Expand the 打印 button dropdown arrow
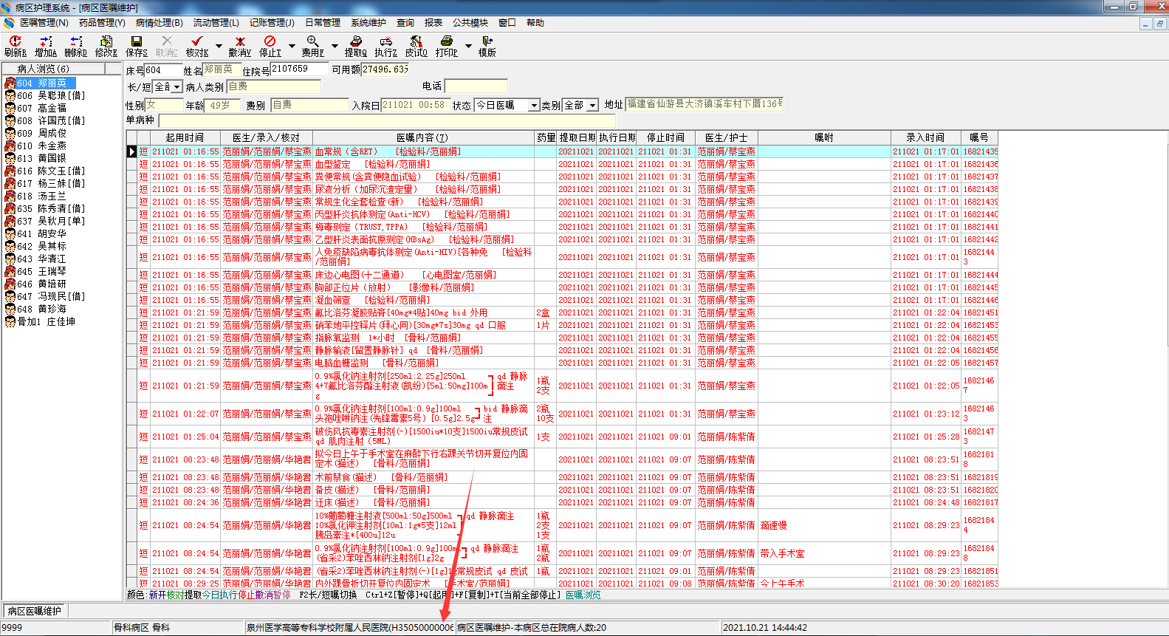 468,46
